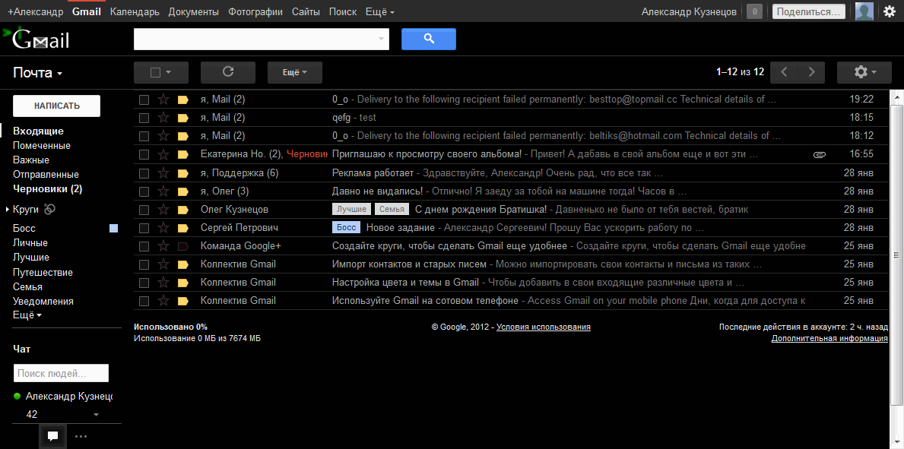Screen dimensions: 904x449
Task: Open the Ещё actions dropdown in toolbar
Action: [294, 72]
